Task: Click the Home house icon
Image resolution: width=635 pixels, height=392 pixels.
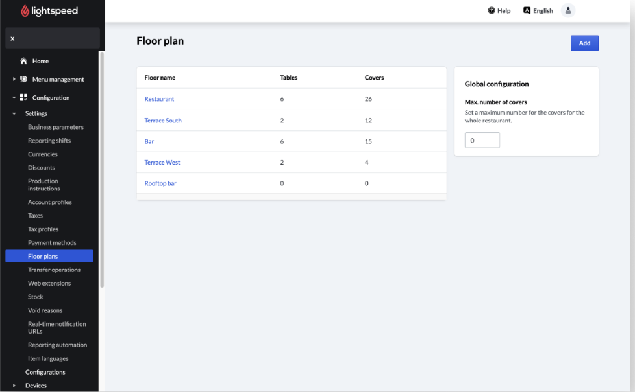Action: pyautogui.click(x=24, y=61)
